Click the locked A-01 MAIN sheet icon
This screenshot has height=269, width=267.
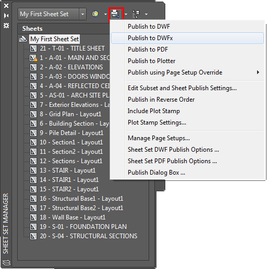(x=33, y=58)
